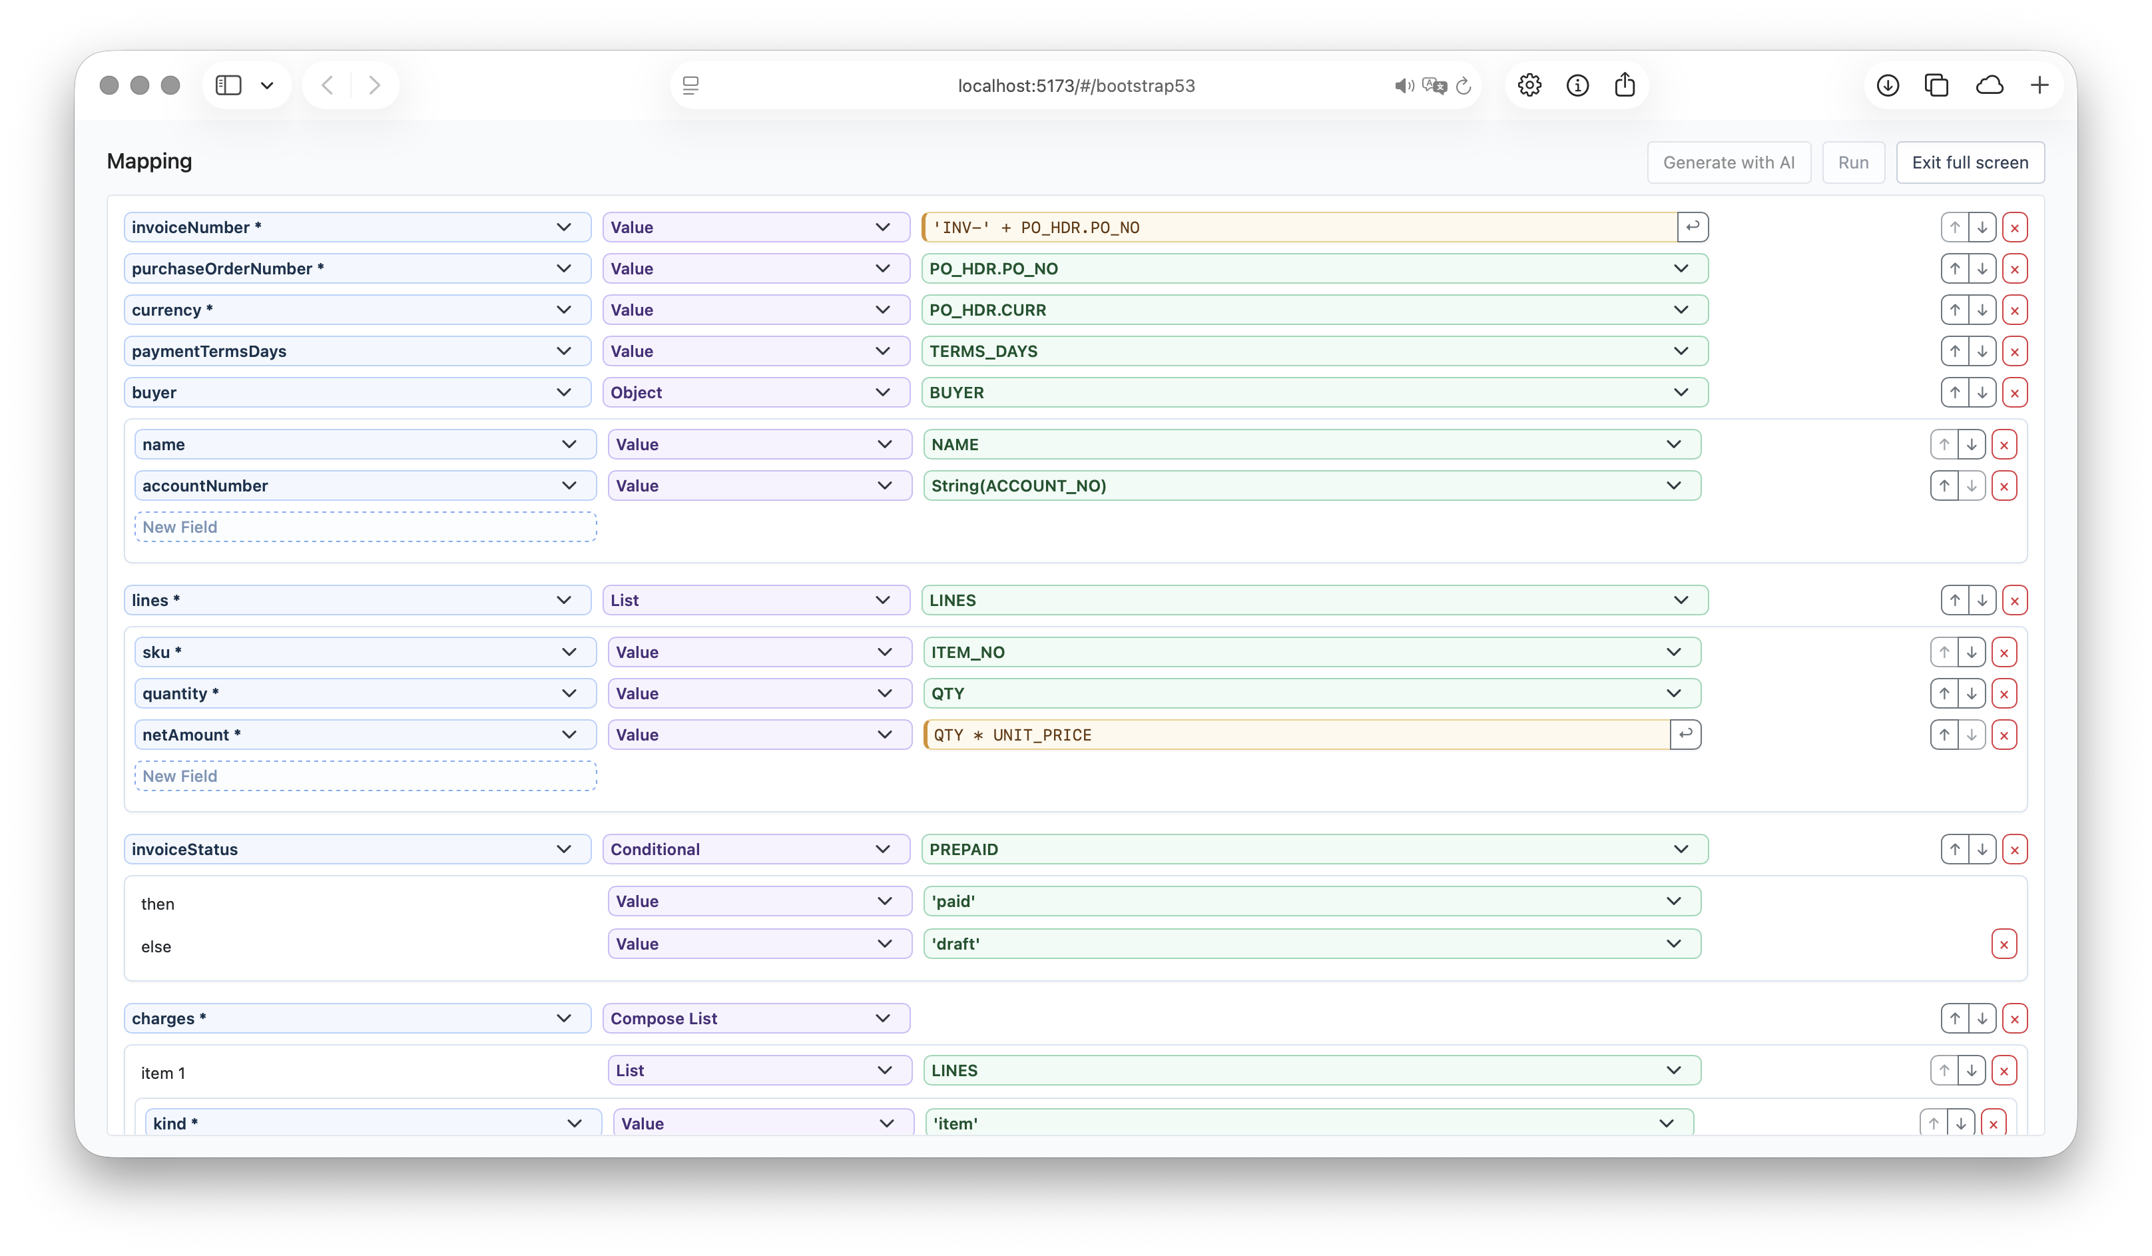The width and height of the screenshot is (2152, 1256).
Task: Open the browser downloads
Action: pyautogui.click(x=1888, y=85)
